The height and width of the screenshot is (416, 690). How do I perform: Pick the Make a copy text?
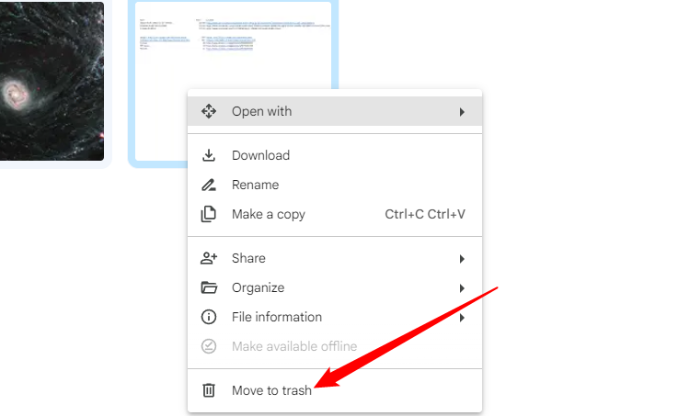pyautogui.click(x=268, y=214)
